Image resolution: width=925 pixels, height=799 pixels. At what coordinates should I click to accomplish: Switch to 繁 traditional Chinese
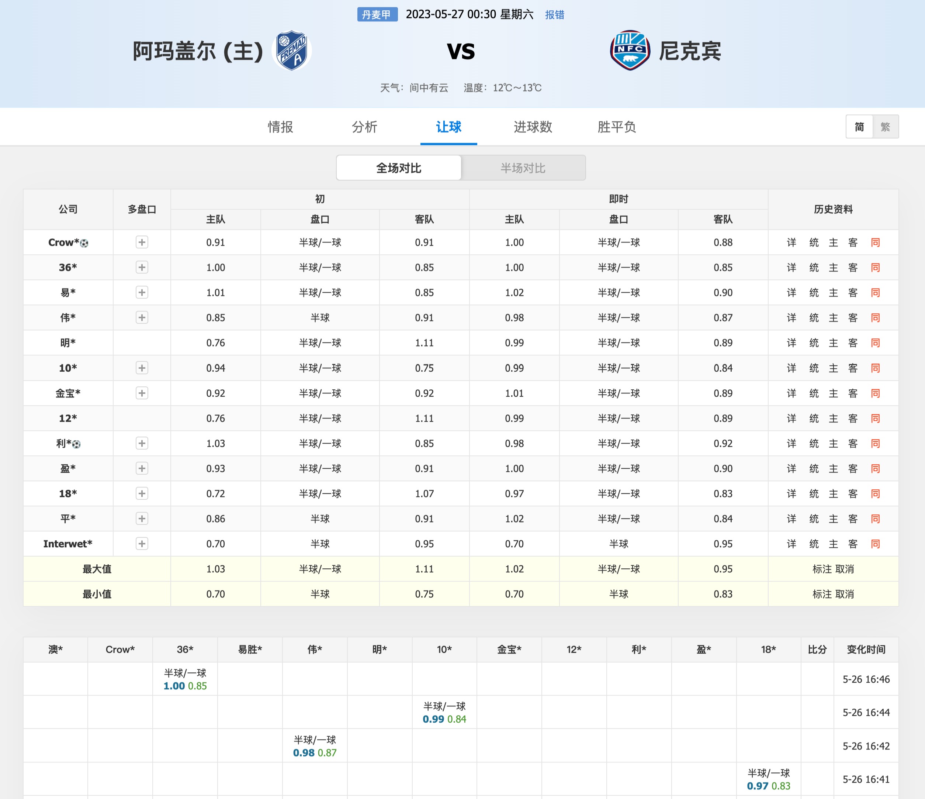pos(885,127)
